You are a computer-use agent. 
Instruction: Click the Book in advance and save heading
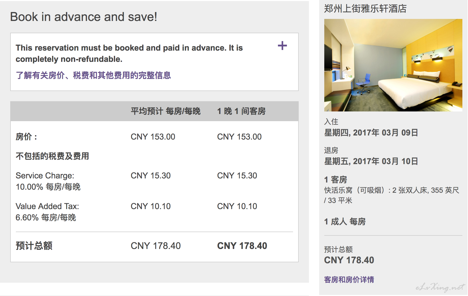pyautogui.click(x=84, y=17)
